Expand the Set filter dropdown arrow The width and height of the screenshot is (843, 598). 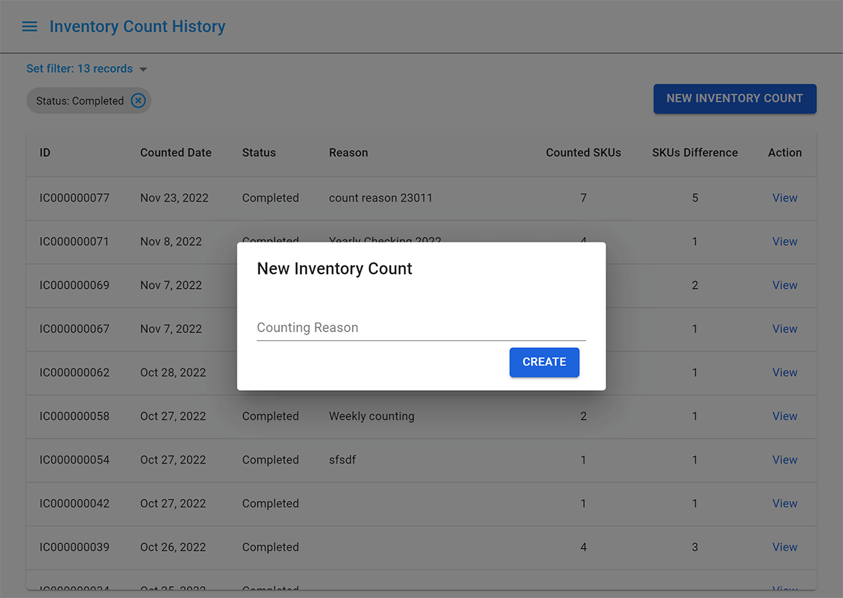click(x=143, y=70)
